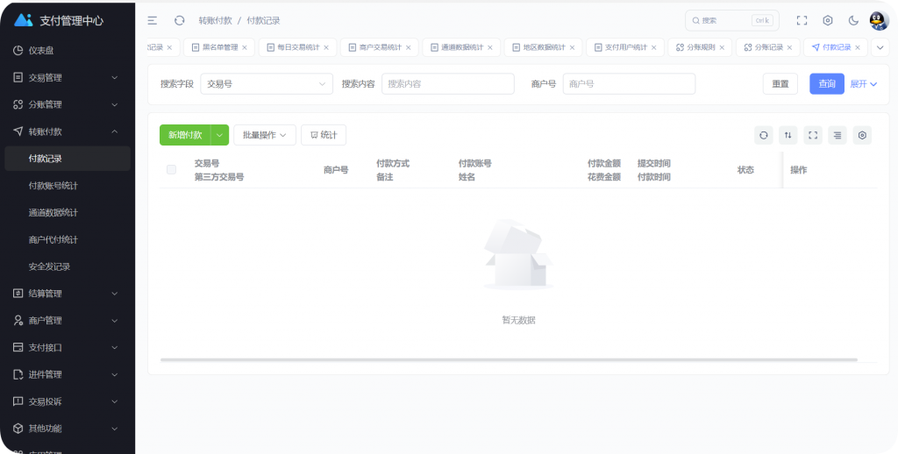
Task: Click 转账付款 in the breadcrumb
Action: (x=215, y=21)
